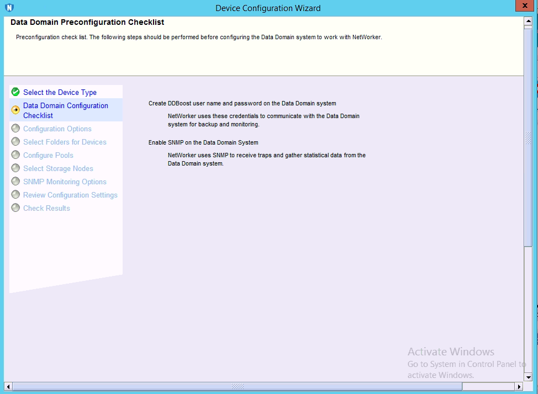The width and height of the screenshot is (538, 394).
Task: Click the vertical scrollbar thumb
Action: tap(528, 138)
